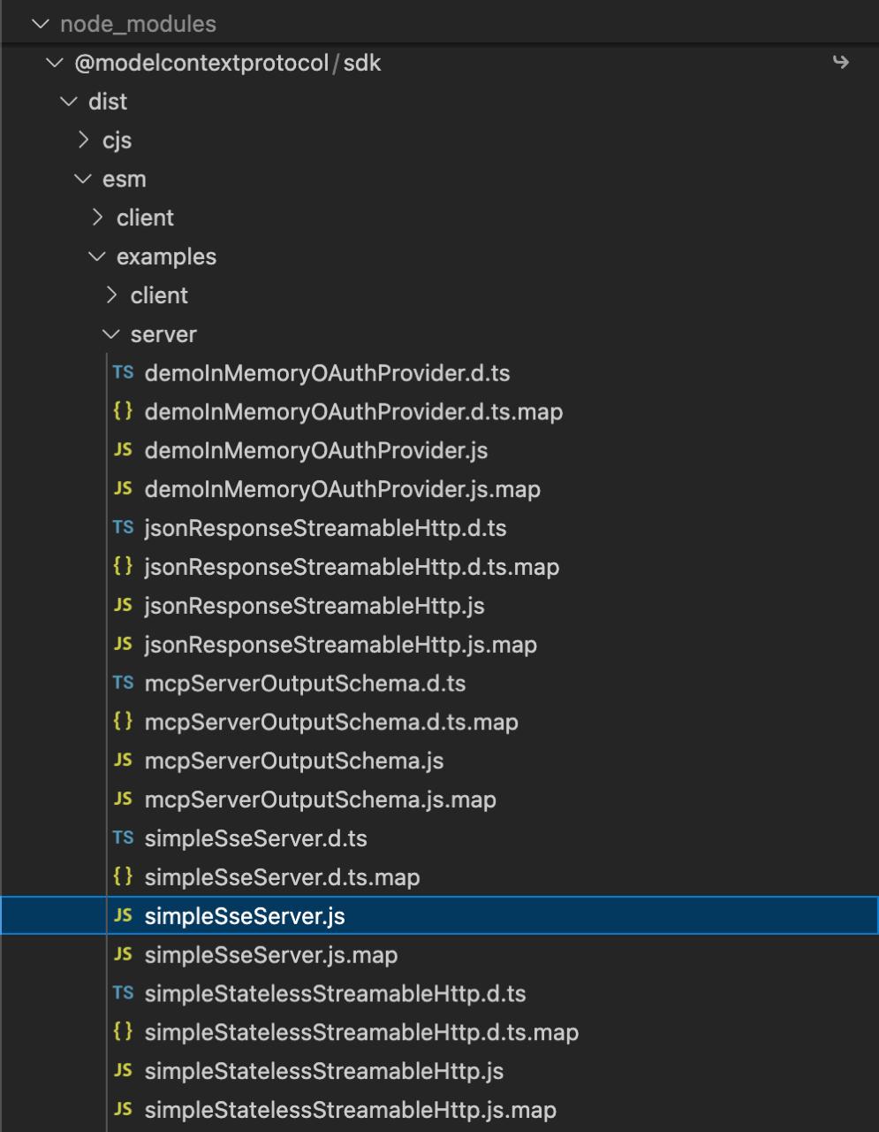Open jsonResponseStreamableHttp.js.map file
Image resolution: width=879 pixels, height=1132 pixels.
340,645
